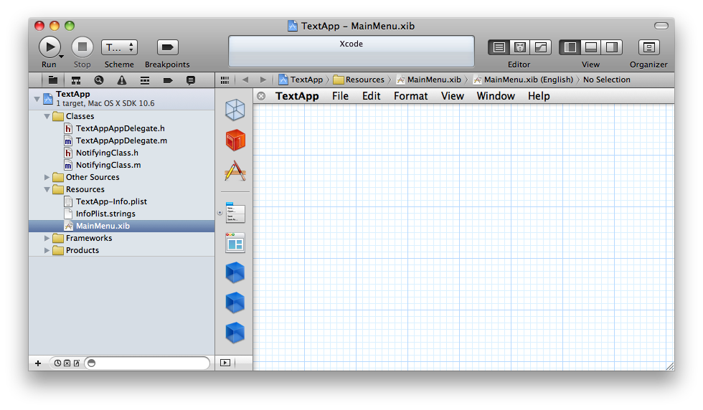Select the second blue cube object

(x=235, y=303)
